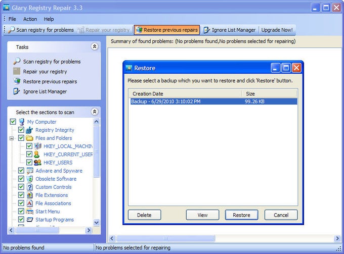
Task: Click the Registry Integrity icon
Action: pyautogui.click(x=29, y=130)
